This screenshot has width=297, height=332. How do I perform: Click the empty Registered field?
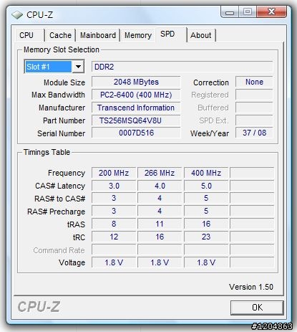(x=254, y=95)
